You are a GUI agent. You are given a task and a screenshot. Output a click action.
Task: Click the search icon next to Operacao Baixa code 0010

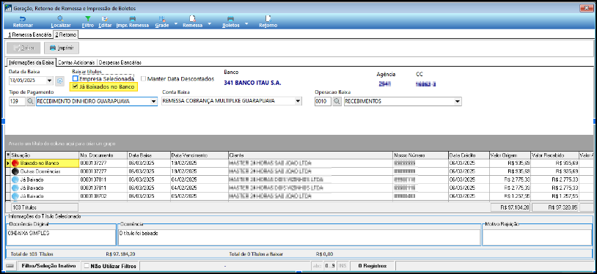click(x=337, y=101)
